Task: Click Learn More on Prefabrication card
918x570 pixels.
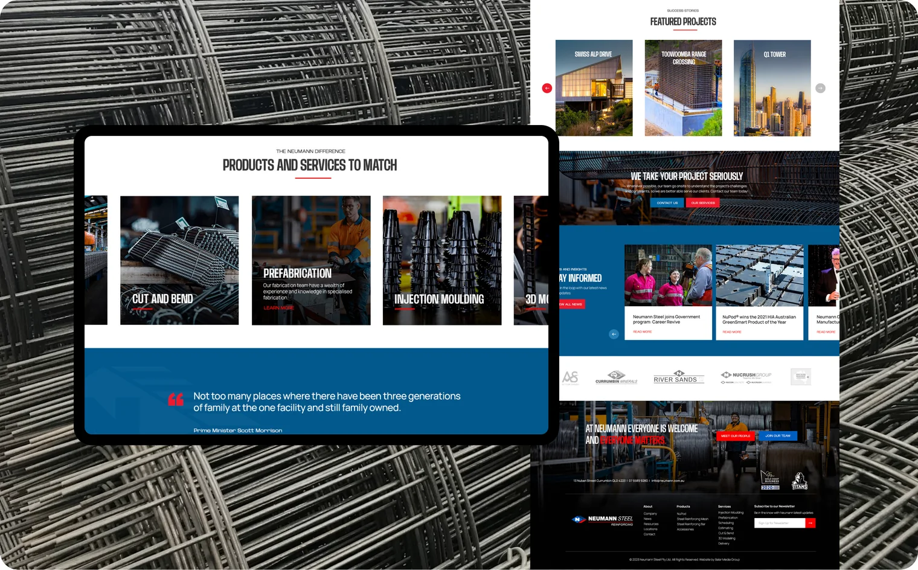Action: [278, 308]
